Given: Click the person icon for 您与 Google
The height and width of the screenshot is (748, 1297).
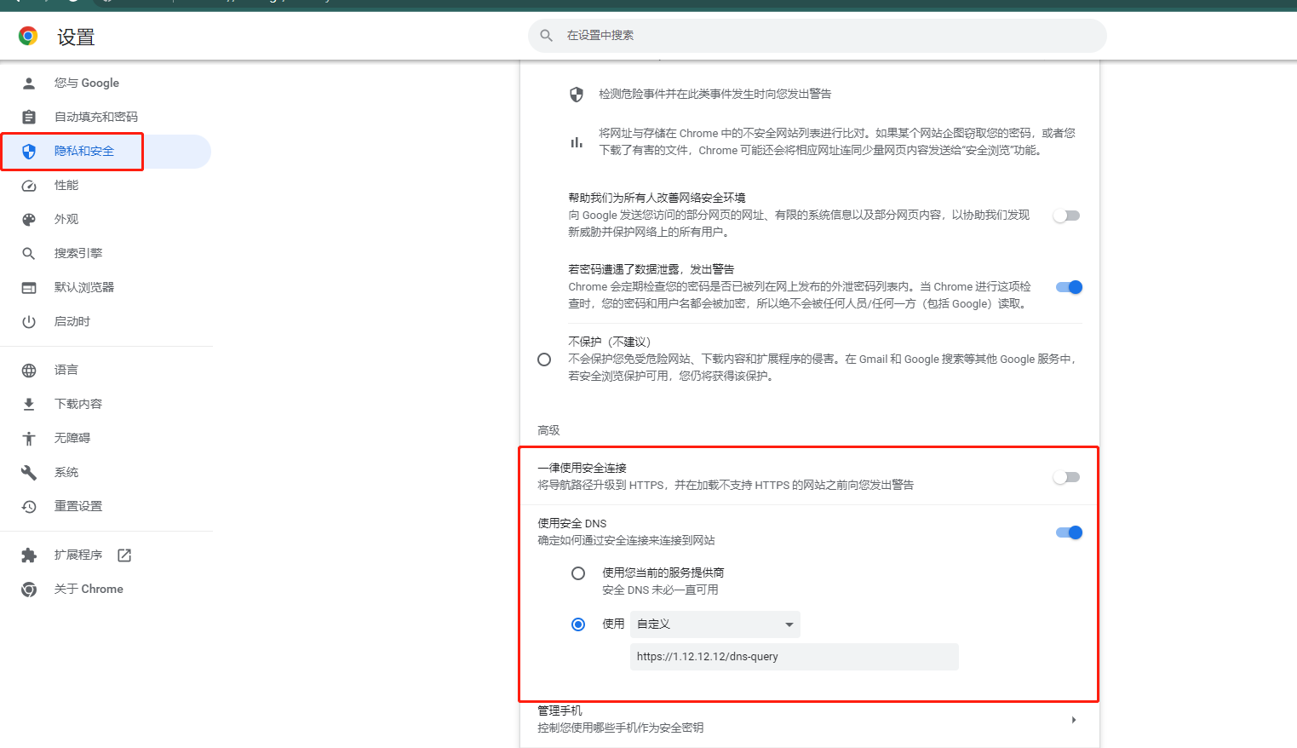Looking at the screenshot, I should (x=29, y=83).
